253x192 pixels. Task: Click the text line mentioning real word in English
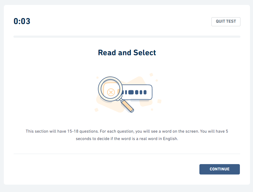click(x=127, y=139)
